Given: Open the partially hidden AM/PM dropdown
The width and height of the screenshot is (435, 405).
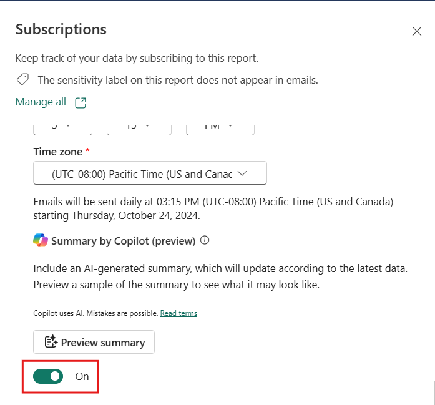Looking at the screenshot, I should [x=220, y=127].
